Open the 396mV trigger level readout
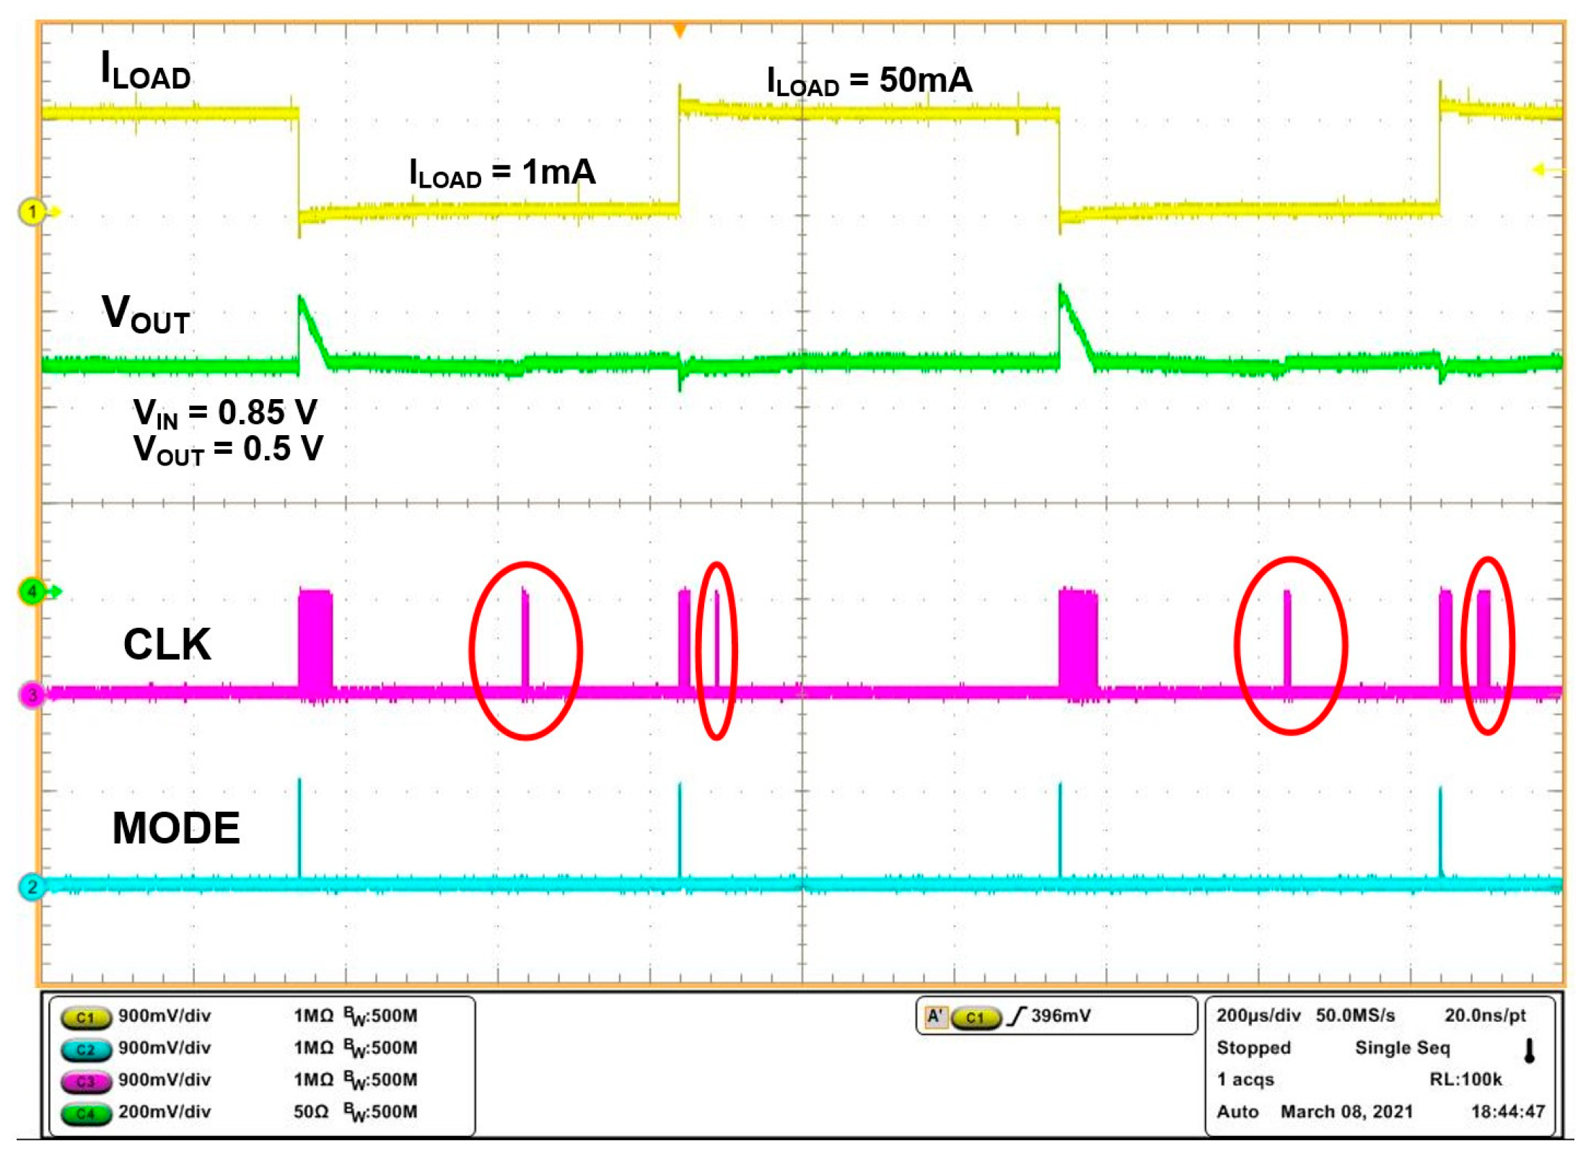1591x1154 pixels. coord(1060,1016)
